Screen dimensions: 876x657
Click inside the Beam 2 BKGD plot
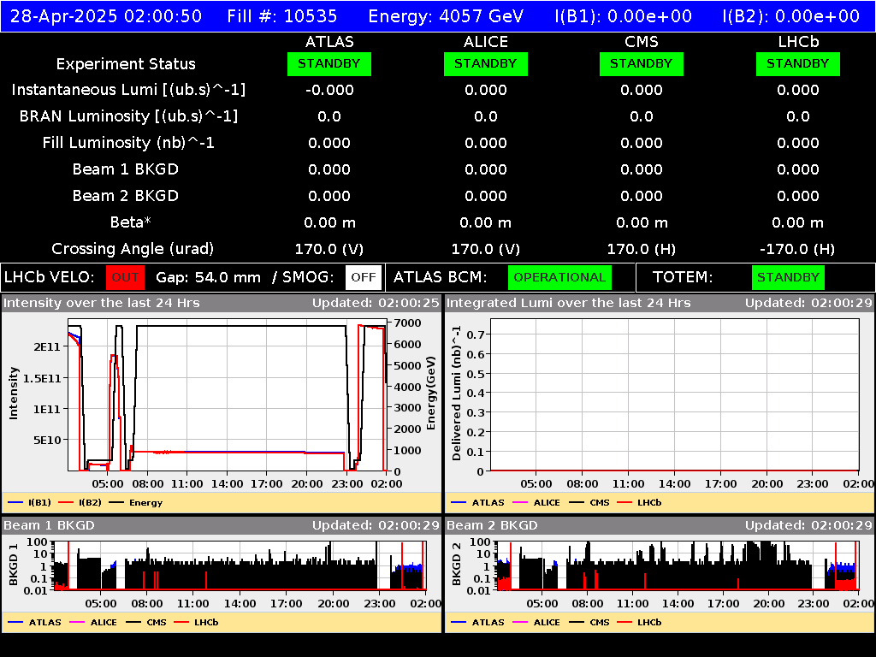(x=677, y=565)
